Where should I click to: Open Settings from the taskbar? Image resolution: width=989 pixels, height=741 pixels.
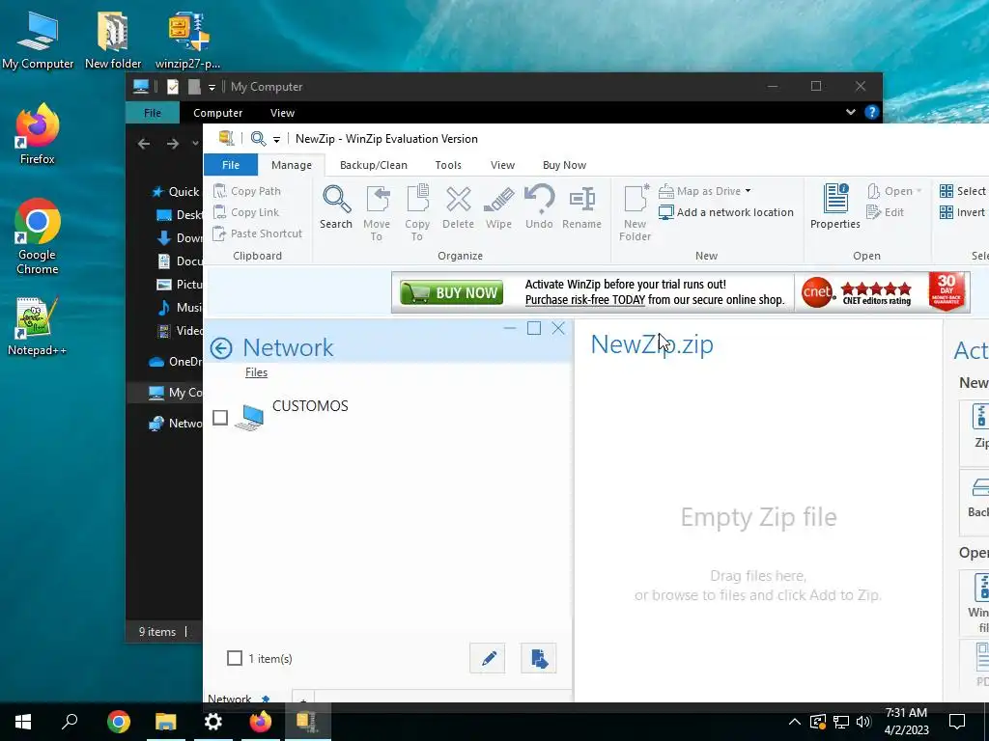pos(213,722)
